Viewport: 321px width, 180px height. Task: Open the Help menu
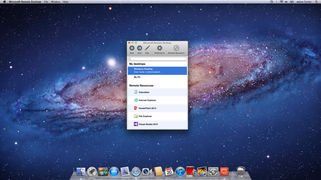click(65, 2)
